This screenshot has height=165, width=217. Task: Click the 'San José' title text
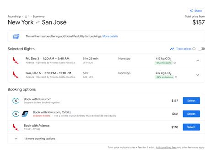[x=54, y=22]
